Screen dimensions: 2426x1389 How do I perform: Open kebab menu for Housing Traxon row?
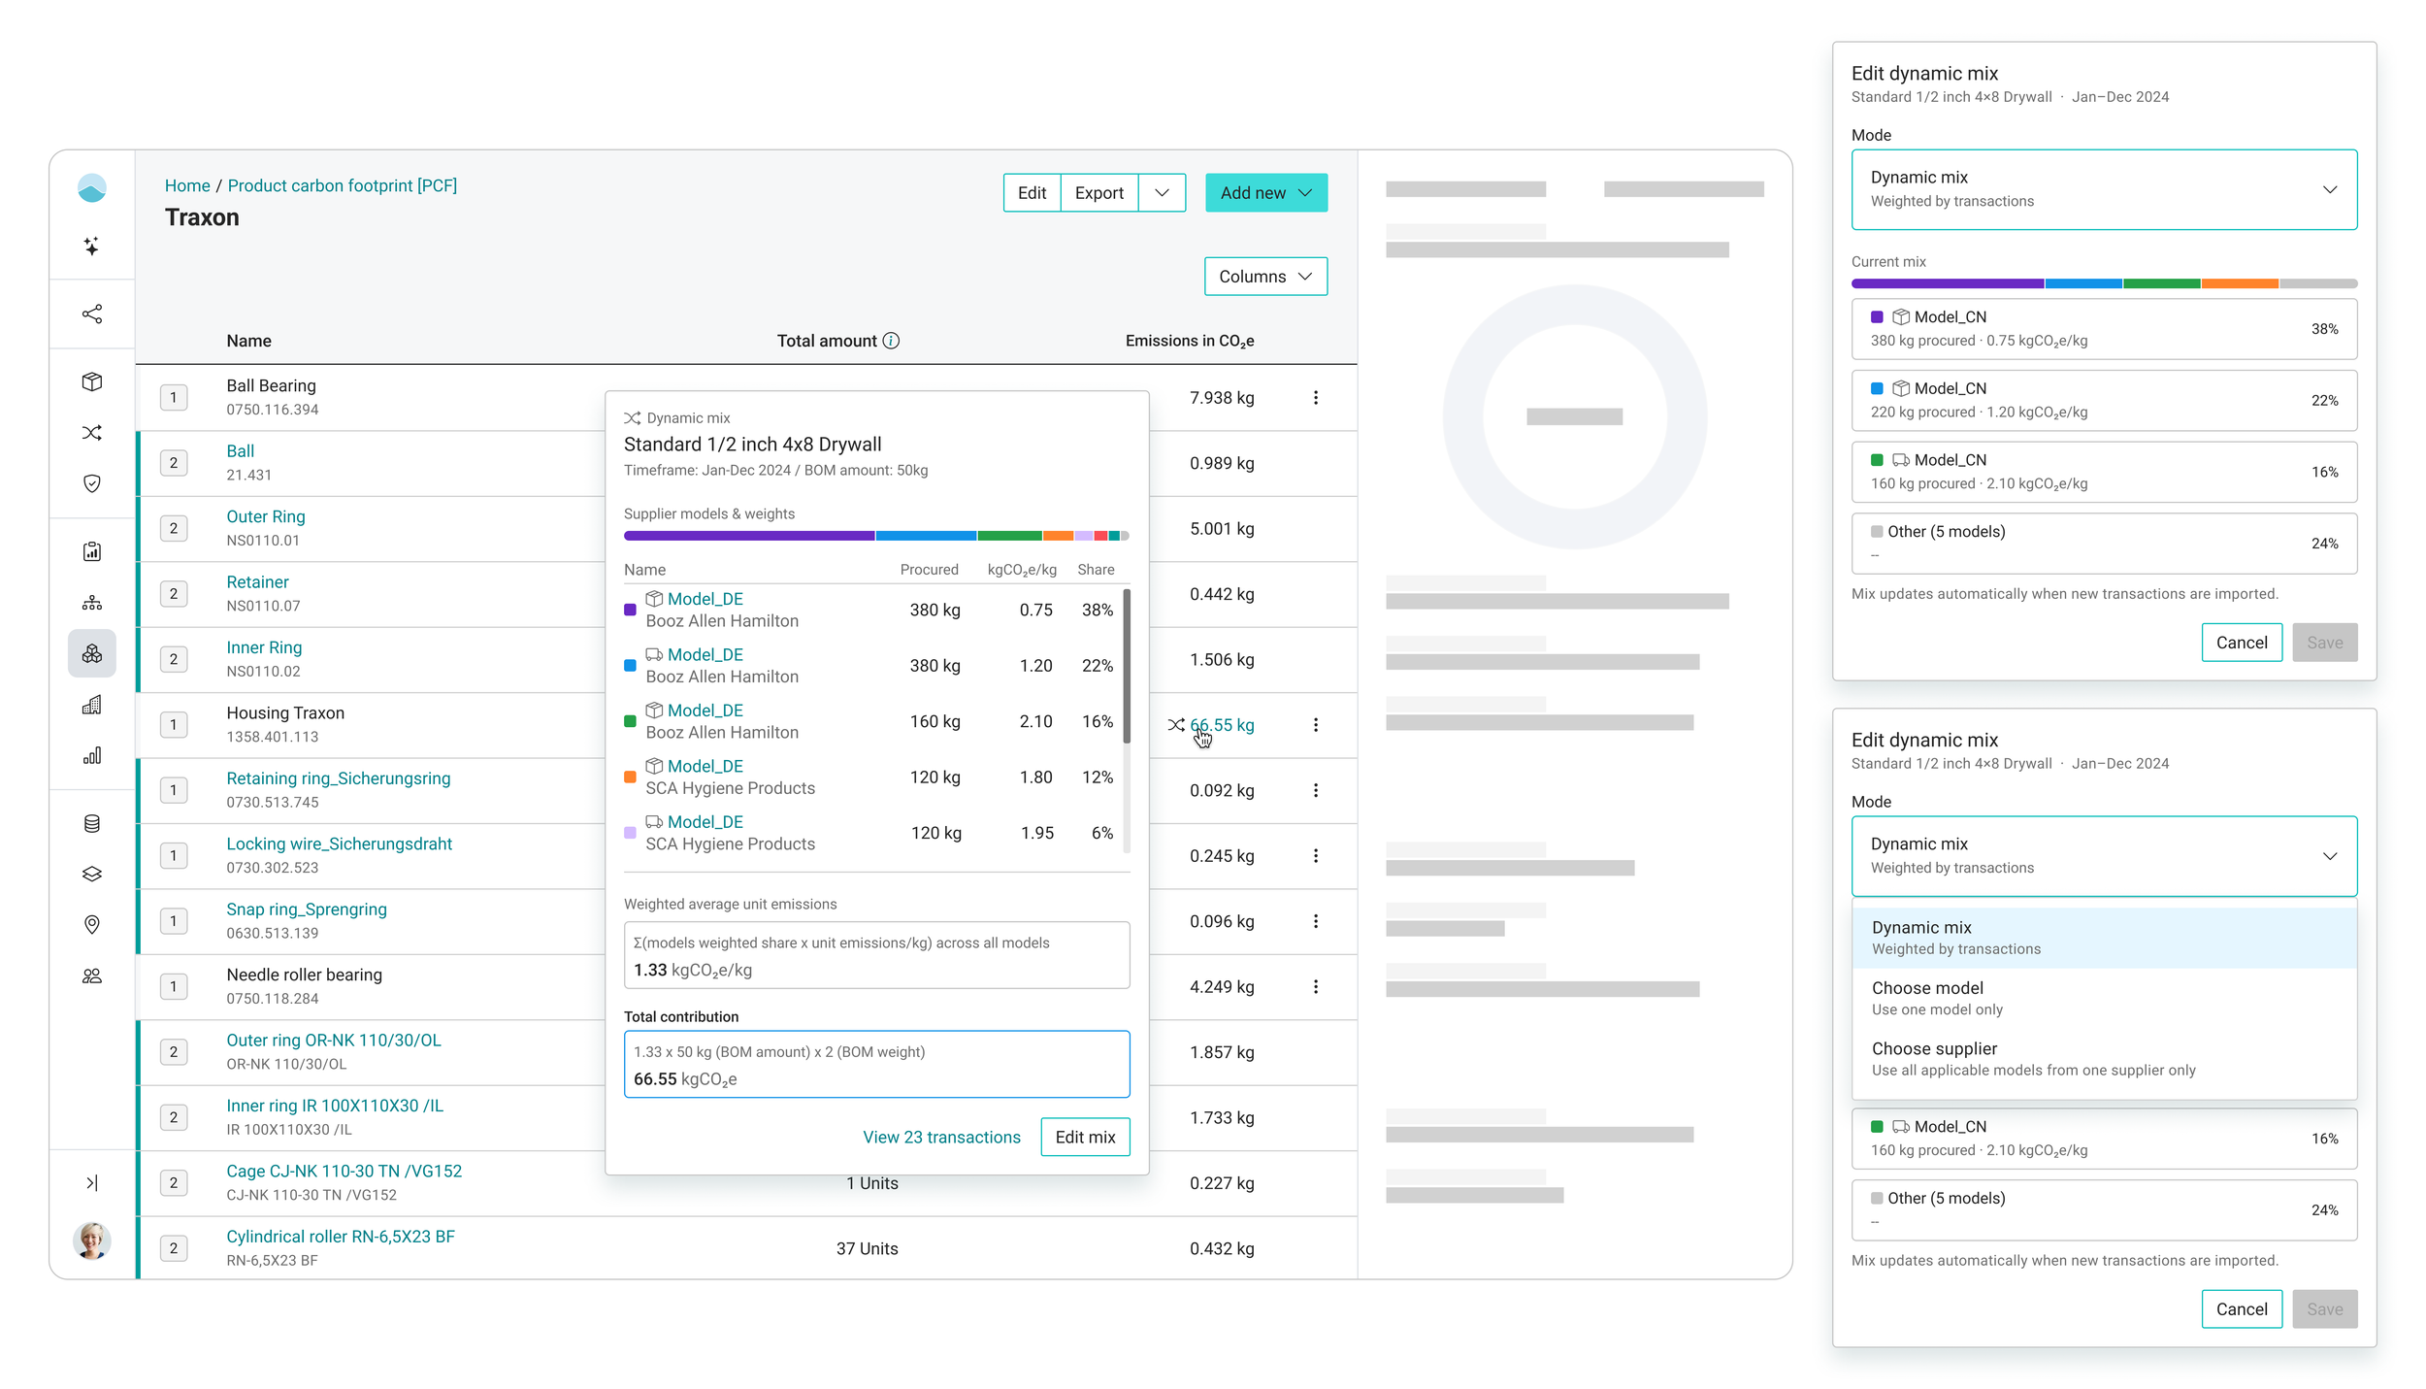pos(1315,725)
